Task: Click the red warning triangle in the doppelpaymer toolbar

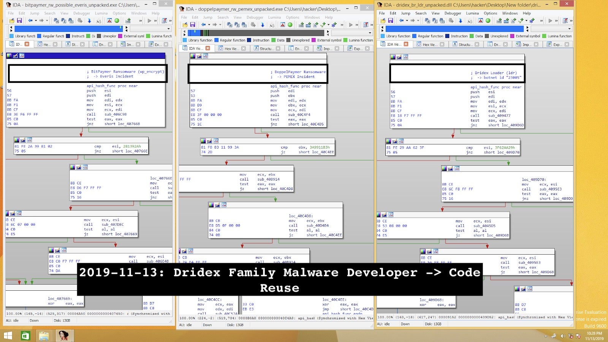Action: (282, 25)
